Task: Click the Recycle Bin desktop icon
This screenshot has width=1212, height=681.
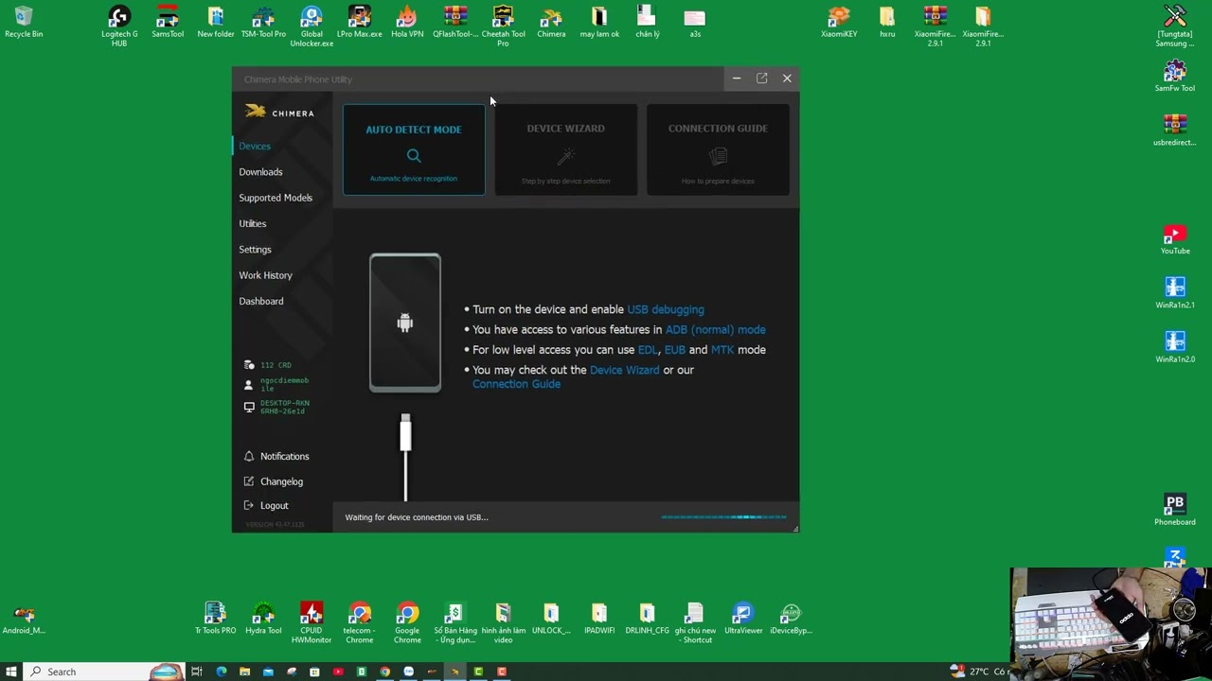Action: (24, 23)
